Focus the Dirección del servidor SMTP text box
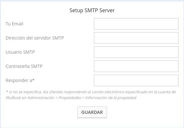 pyautogui.click(x=136, y=38)
